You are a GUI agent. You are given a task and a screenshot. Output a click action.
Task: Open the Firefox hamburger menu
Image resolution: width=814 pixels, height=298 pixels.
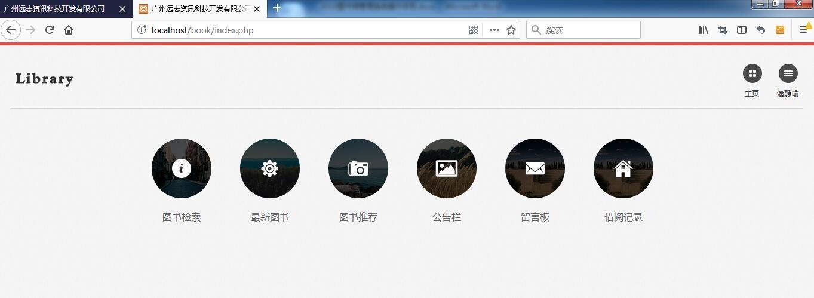[803, 30]
